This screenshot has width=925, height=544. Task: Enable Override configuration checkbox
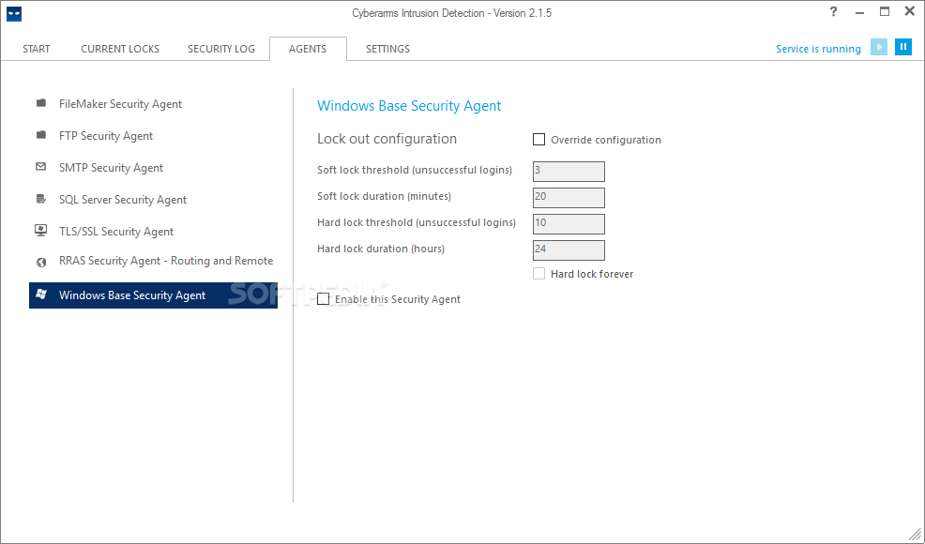click(x=538, y=139)
